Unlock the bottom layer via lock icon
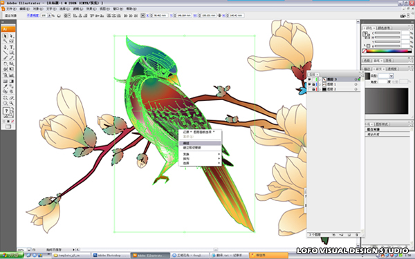 [313, 89]
